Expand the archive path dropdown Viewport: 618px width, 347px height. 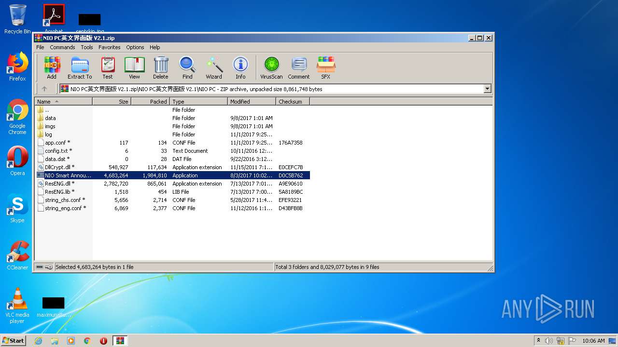(x=487, y=89)
